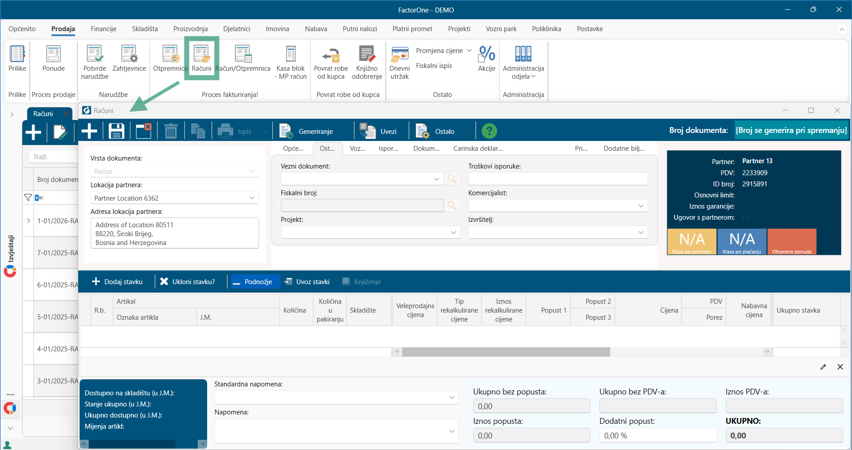This screenshot has height=450, width=852.
Task: Click Dodaj stavku button
Action: click(117, 282)
